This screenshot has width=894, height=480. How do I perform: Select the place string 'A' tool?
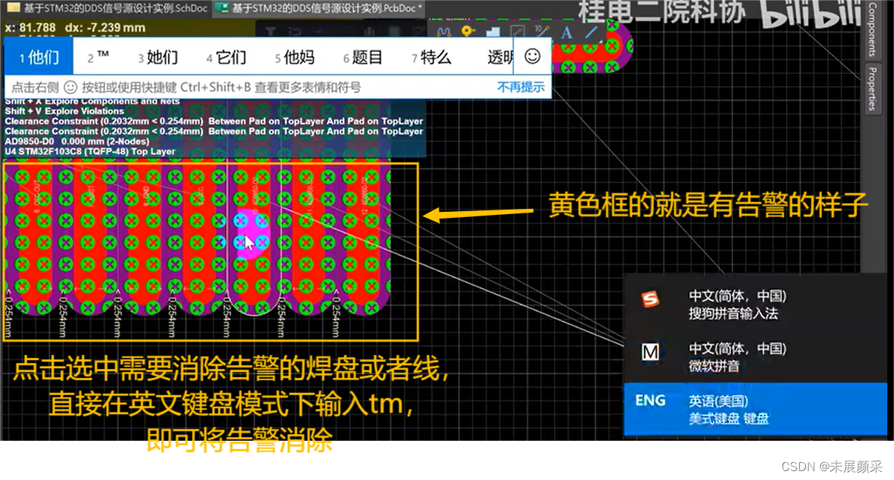[x=567, y=32]
